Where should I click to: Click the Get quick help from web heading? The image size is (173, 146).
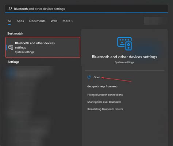[102, 86]
